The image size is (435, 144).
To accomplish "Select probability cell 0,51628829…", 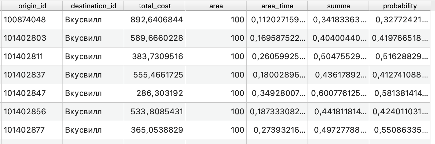I will pyautogui.click(x=400, y=57).
